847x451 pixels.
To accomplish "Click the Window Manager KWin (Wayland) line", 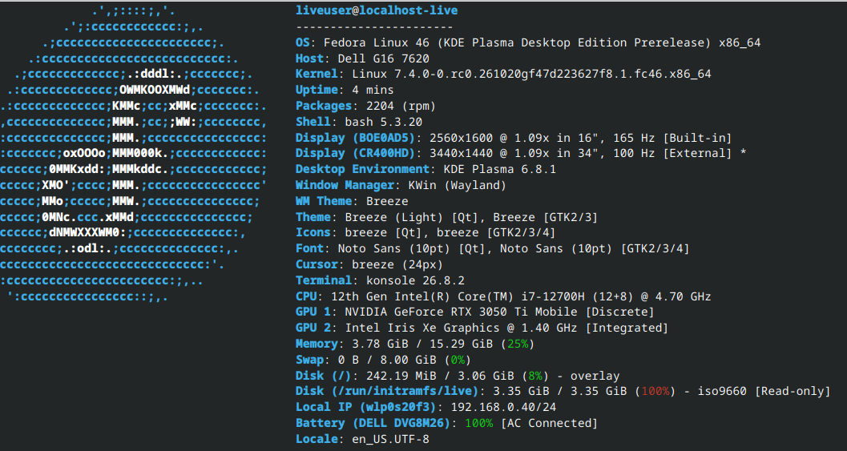I will (x=401, y=185).
